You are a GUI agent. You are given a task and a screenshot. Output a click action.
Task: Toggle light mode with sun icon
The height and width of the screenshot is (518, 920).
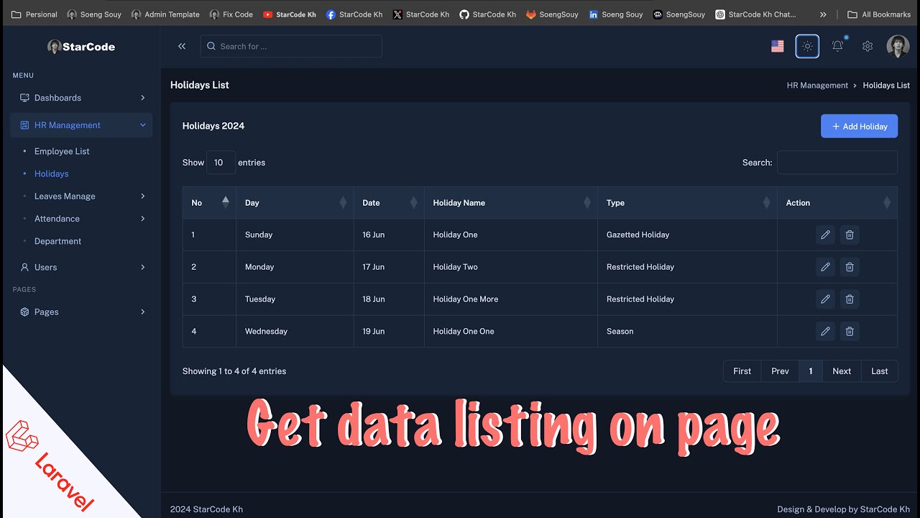pos(808,46)
